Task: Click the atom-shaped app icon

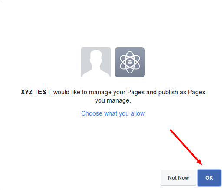Action: [130, 62]
